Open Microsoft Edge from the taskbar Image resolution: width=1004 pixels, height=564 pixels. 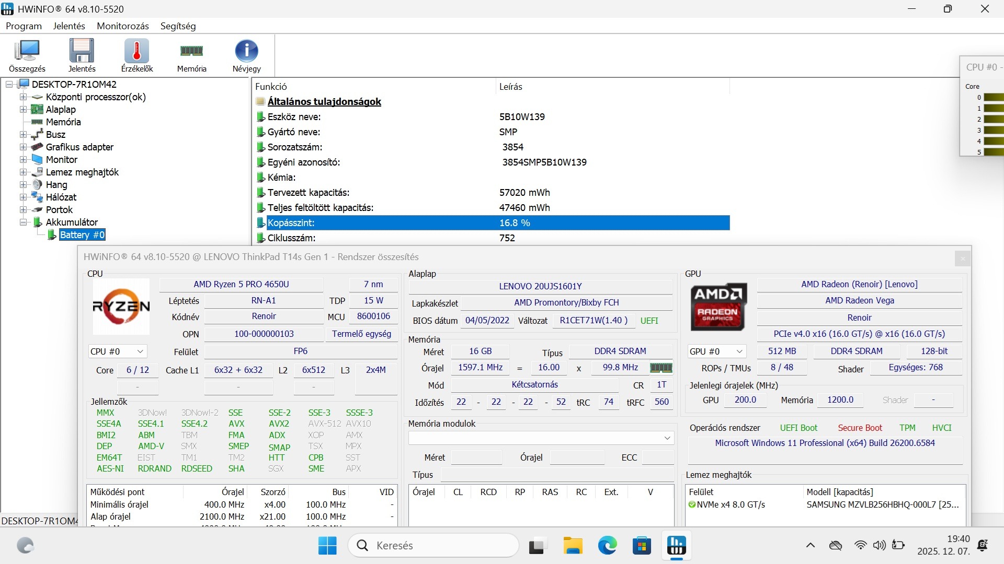[x=607, y=546]
